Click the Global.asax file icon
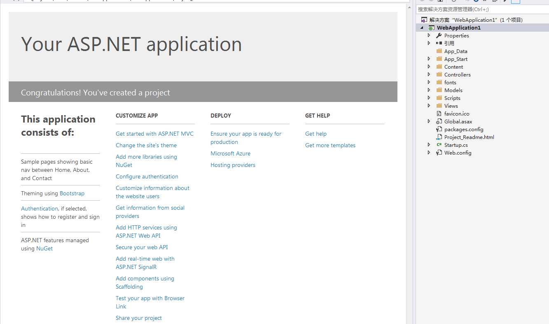 tap(439, 122)
